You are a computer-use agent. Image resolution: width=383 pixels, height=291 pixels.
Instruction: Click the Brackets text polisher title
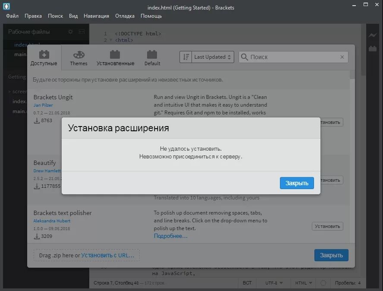pyautogui.click(x=63, y=213)
